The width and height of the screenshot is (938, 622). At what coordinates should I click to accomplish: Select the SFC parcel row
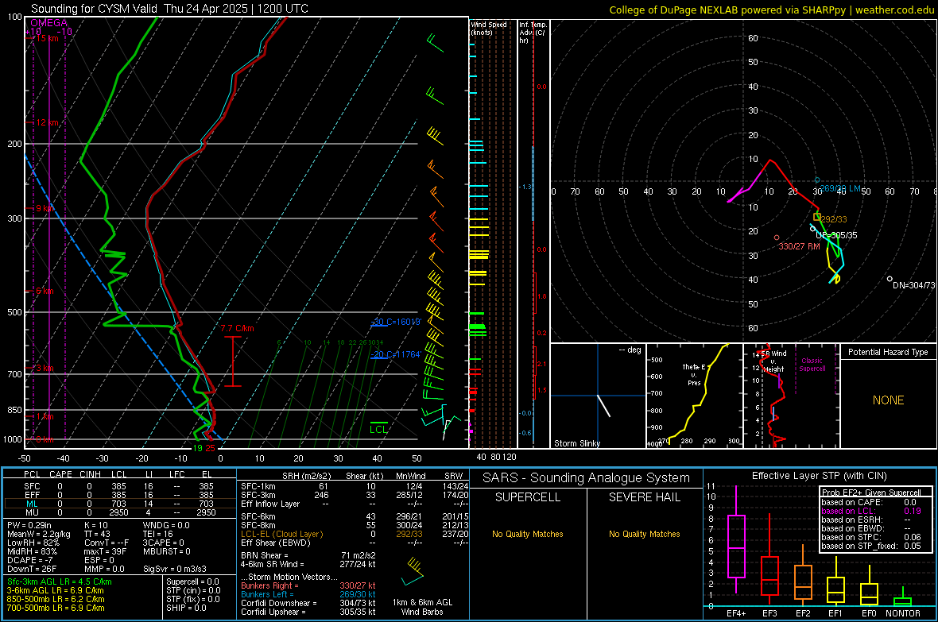120,486
